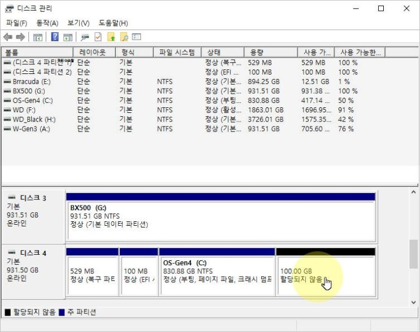Click the Back arrow toolbar icon

[8, 37]
